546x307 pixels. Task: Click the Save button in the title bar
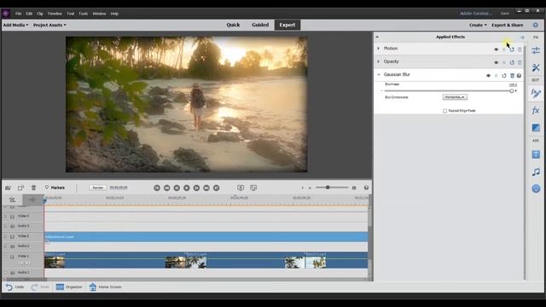(505, 14)
